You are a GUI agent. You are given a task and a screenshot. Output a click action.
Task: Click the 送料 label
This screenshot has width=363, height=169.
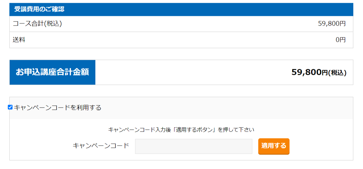(19, 40)
